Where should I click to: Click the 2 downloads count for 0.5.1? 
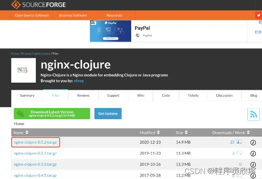click(233, 153)
